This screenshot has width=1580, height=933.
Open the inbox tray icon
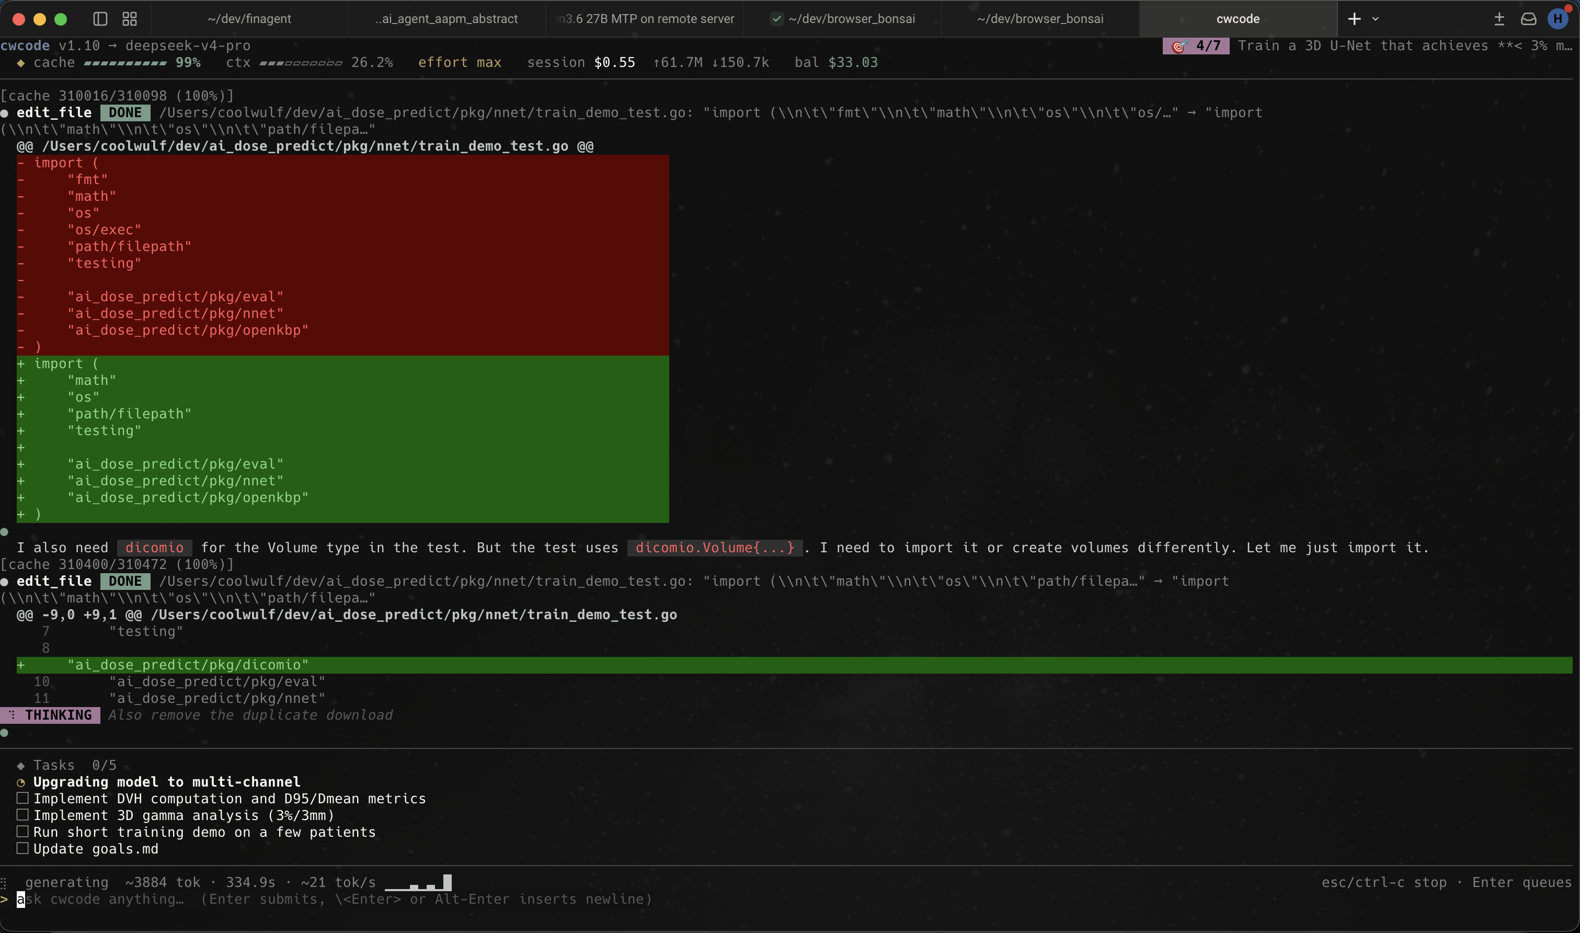pos(1528,19)
